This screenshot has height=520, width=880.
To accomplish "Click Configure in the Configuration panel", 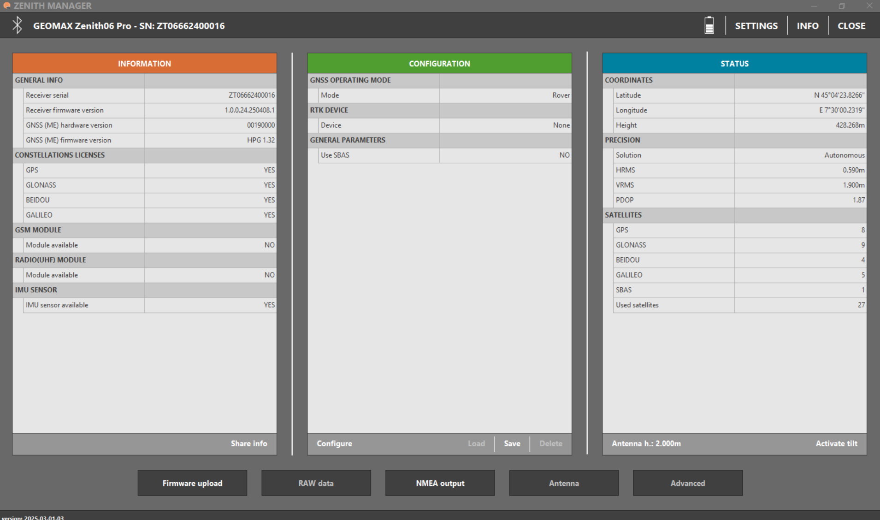I will (334, 443).
